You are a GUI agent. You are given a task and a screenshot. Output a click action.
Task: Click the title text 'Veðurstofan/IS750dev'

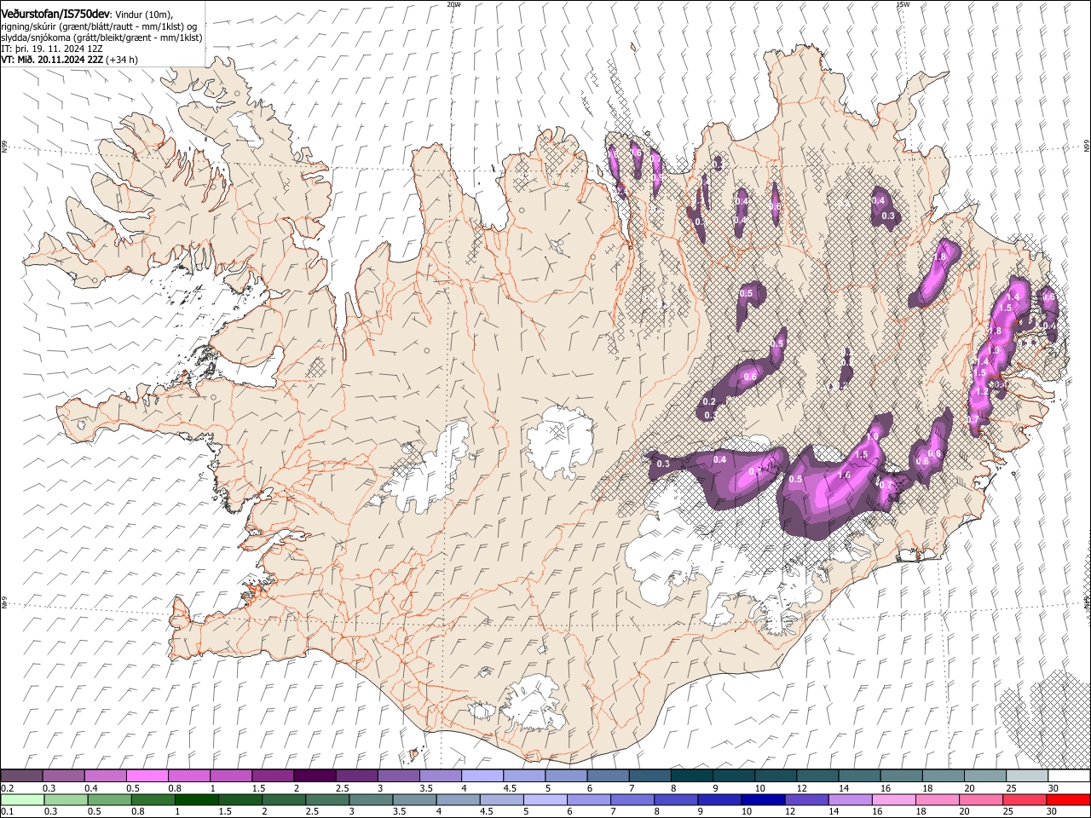55,14
